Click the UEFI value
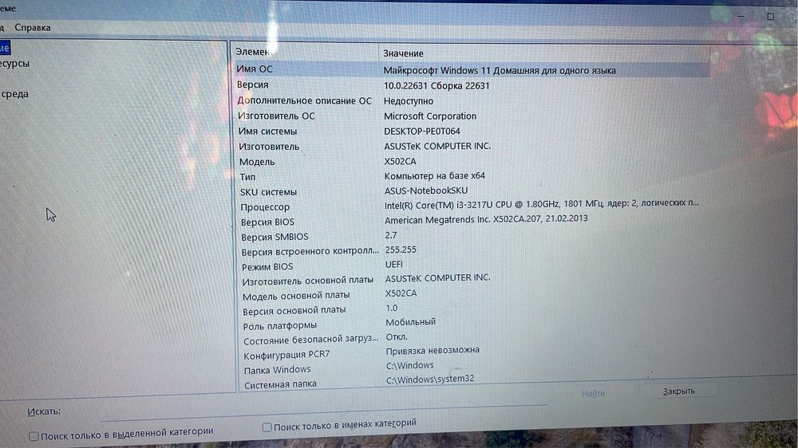 click(x=394, y=265)
